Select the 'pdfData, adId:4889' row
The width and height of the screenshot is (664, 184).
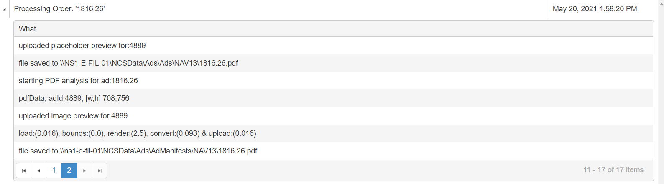click(x=74, y=98)
